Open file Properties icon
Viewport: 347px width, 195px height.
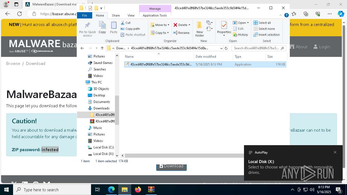point(224,25)
